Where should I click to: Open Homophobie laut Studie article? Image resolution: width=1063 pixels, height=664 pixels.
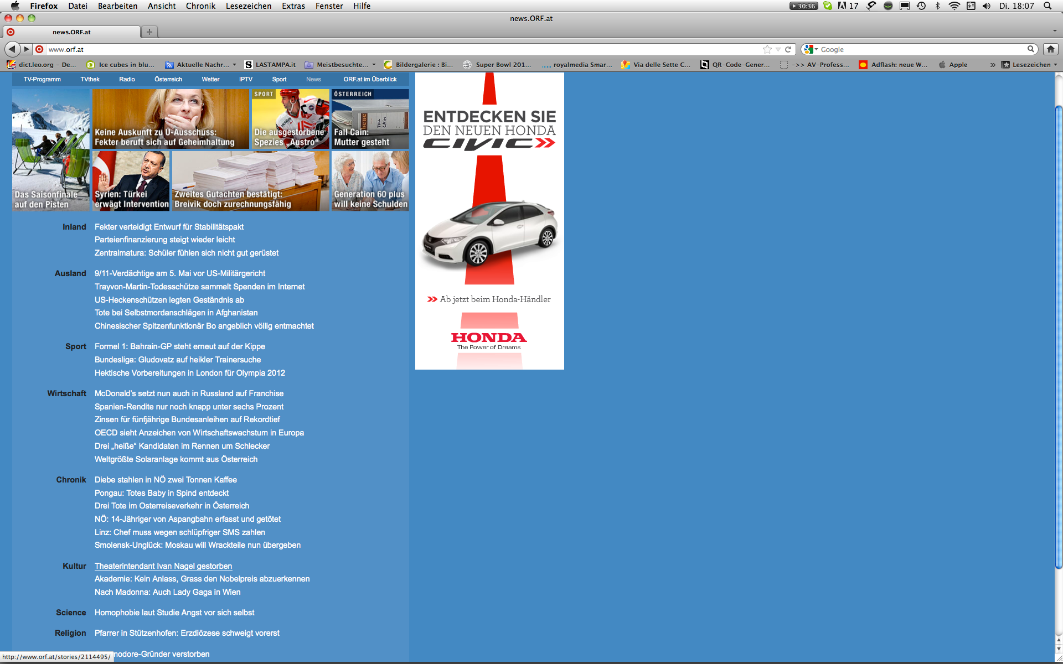[174, 613]
